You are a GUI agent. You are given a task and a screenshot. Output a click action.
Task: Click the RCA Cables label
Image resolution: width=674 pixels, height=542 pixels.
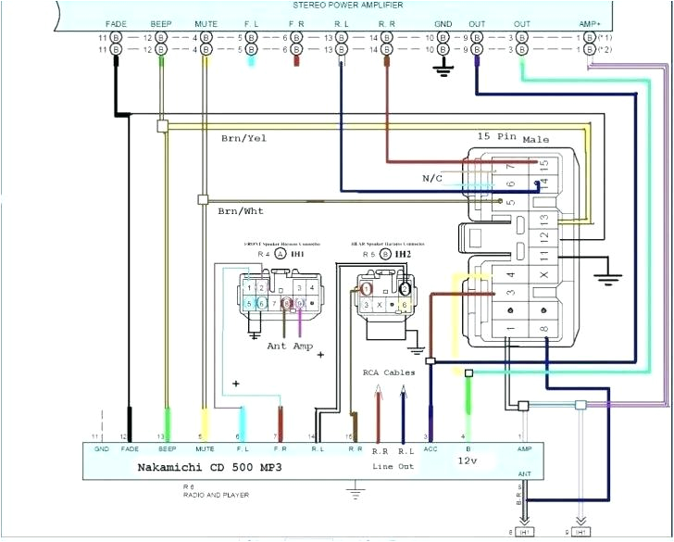pos(390,374)
